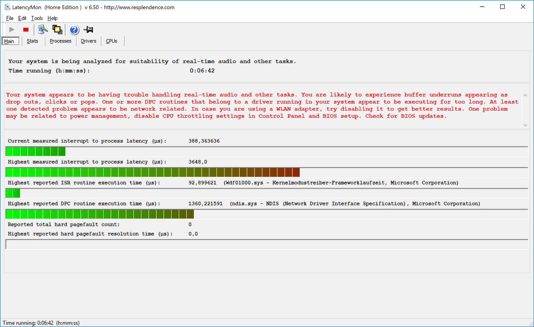Open the File menu
Viewport: 534px width, 327px height.
point(10,18)
